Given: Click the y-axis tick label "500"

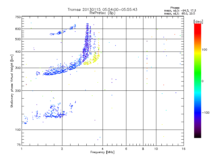Looking at the screenshot, I should [18, 39].
